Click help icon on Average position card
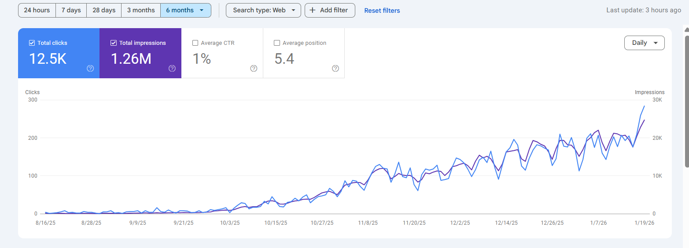The height and width of the screenshot is (248, 689). click(x=335, y=68)
